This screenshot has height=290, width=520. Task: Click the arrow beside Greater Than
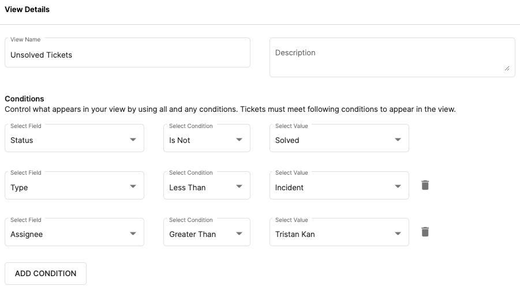click(x=239, y=233)
